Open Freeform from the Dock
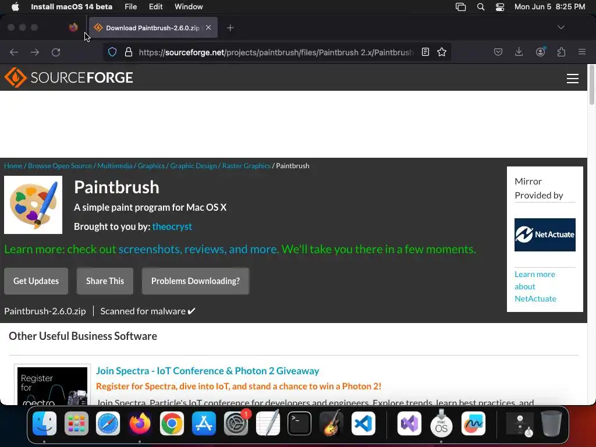This screenshot has height=447, width=596. click(473, 423)
